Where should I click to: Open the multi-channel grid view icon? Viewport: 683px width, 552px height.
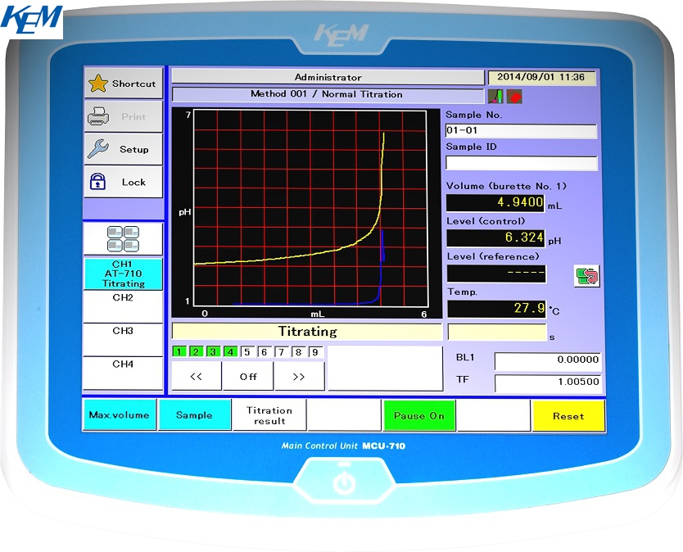(123, 239)
